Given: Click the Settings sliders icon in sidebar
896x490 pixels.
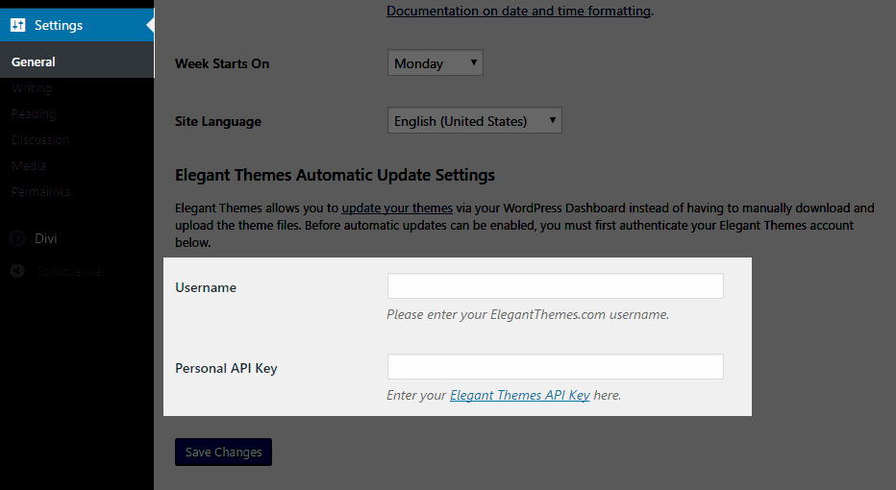Looking at the screenshot, I should pyautogui.click(x=18, y=26).
